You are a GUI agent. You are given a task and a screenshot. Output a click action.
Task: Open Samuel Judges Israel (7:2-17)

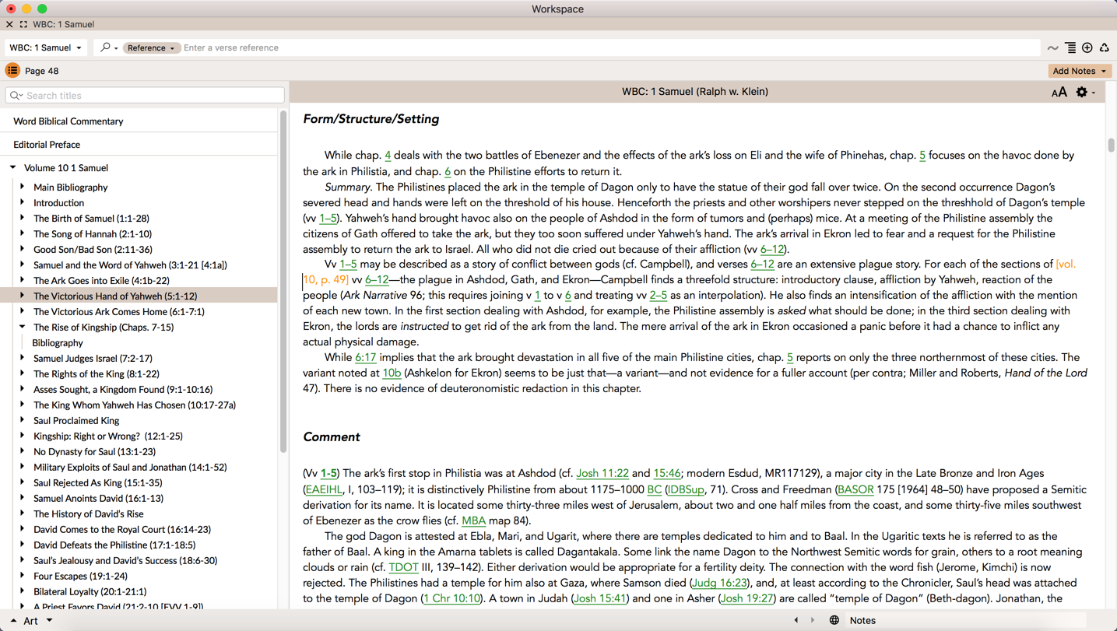point(93,359)
